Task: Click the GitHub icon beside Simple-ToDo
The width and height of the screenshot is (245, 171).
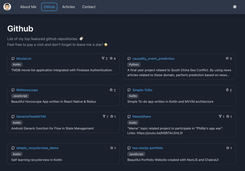Action: tap(129, 90)
